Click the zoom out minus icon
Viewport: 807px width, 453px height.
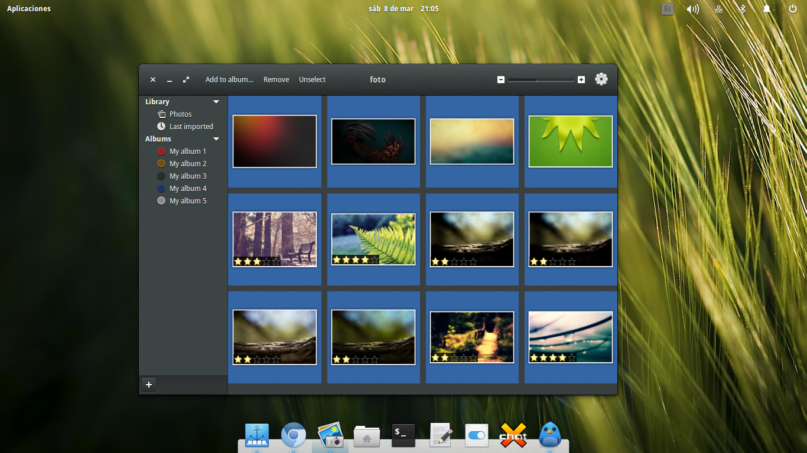pyautogui.click(x=501, y=80)
